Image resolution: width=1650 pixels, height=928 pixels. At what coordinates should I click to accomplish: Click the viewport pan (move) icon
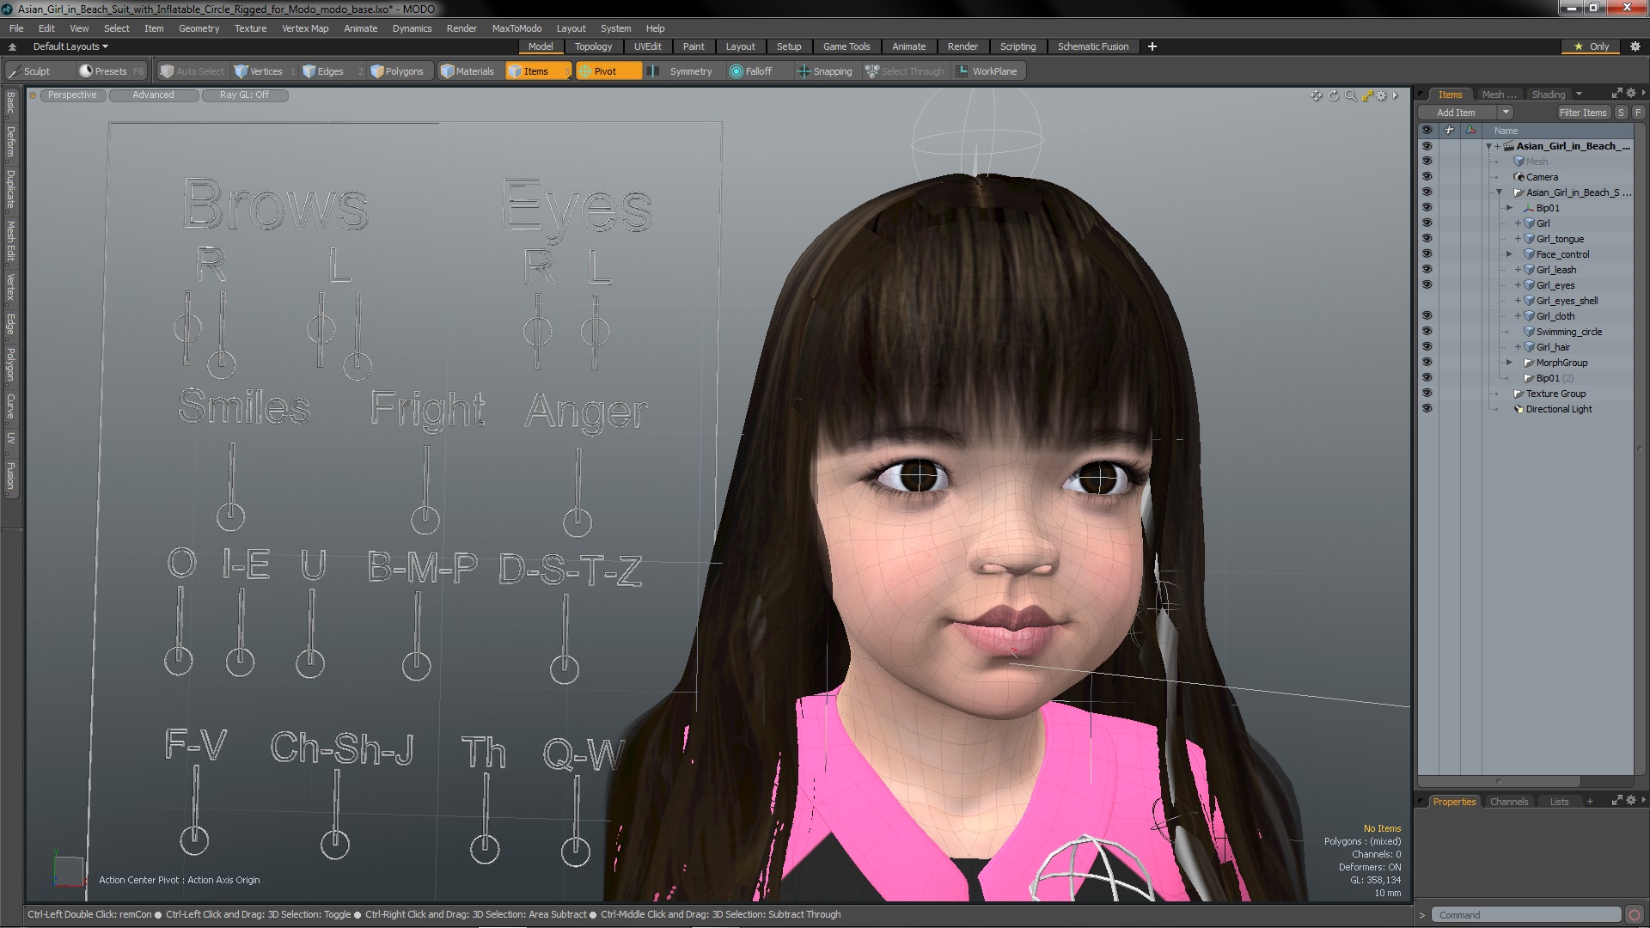pyautogui.click(x=1316, y=95)
